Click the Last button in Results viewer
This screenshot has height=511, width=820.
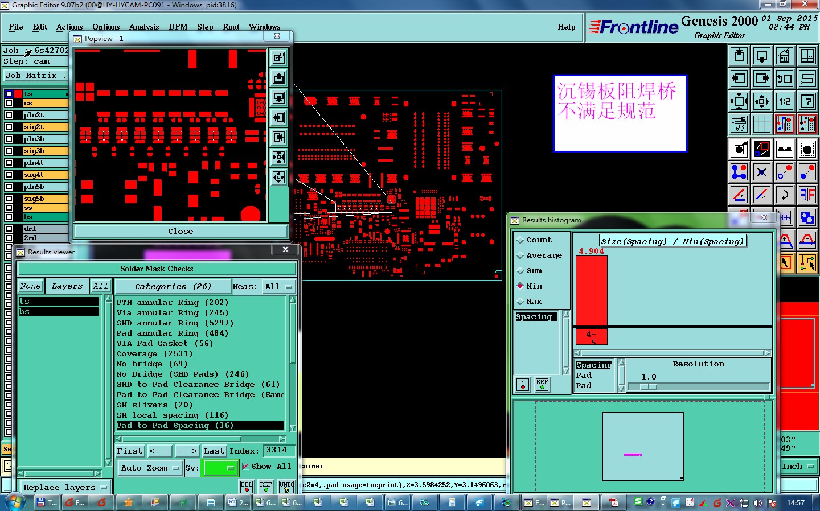(214, 451)
